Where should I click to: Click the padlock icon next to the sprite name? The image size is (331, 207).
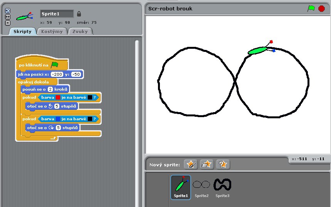click(79, 14)
